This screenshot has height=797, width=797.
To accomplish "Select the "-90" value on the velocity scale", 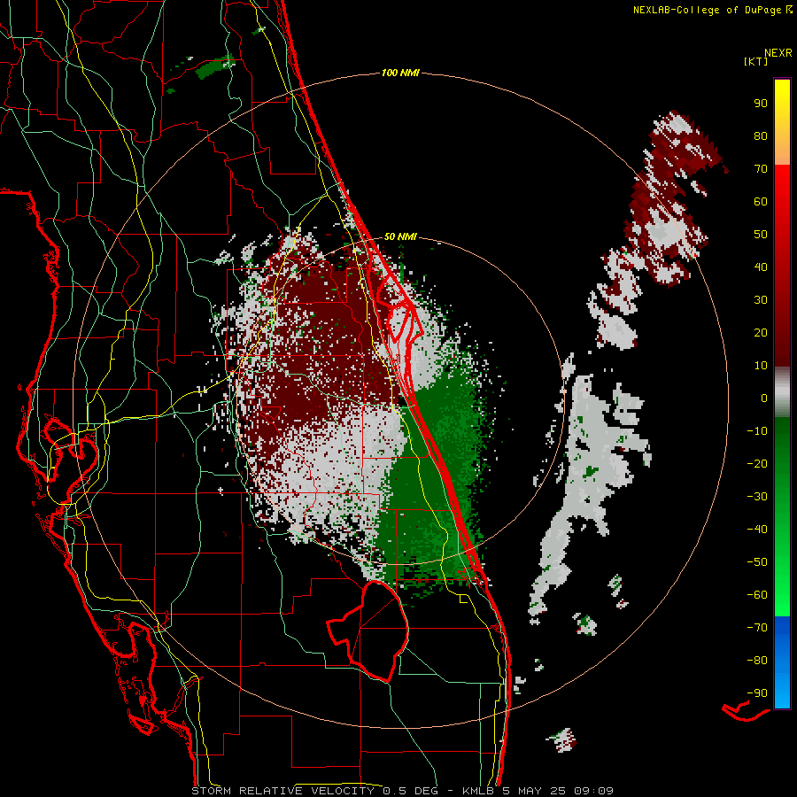I will 757,693.
